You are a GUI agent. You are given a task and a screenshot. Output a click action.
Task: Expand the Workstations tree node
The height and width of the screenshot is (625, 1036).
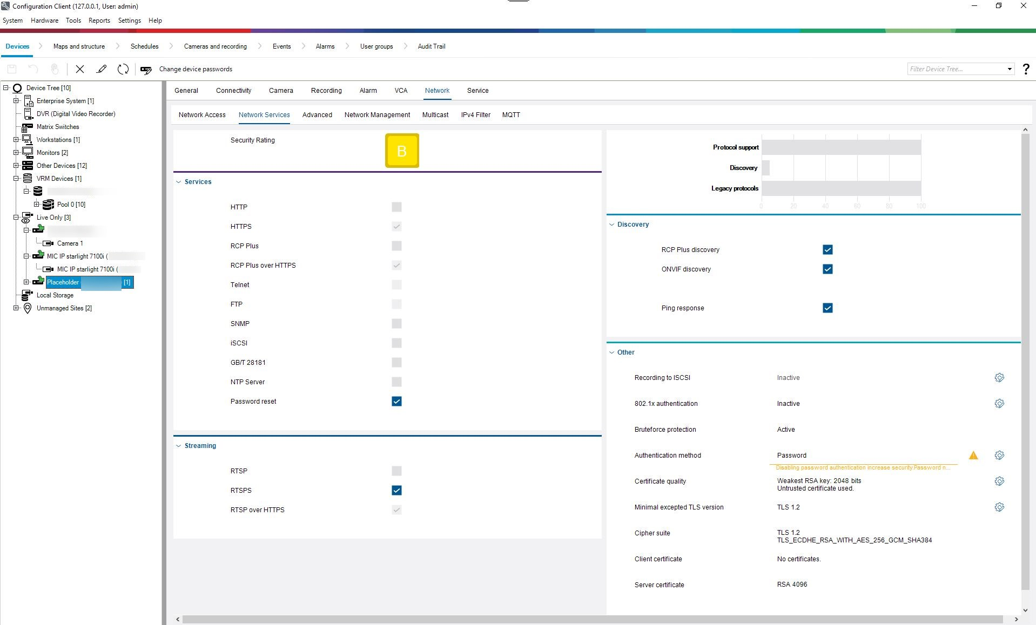pos(16,140)
